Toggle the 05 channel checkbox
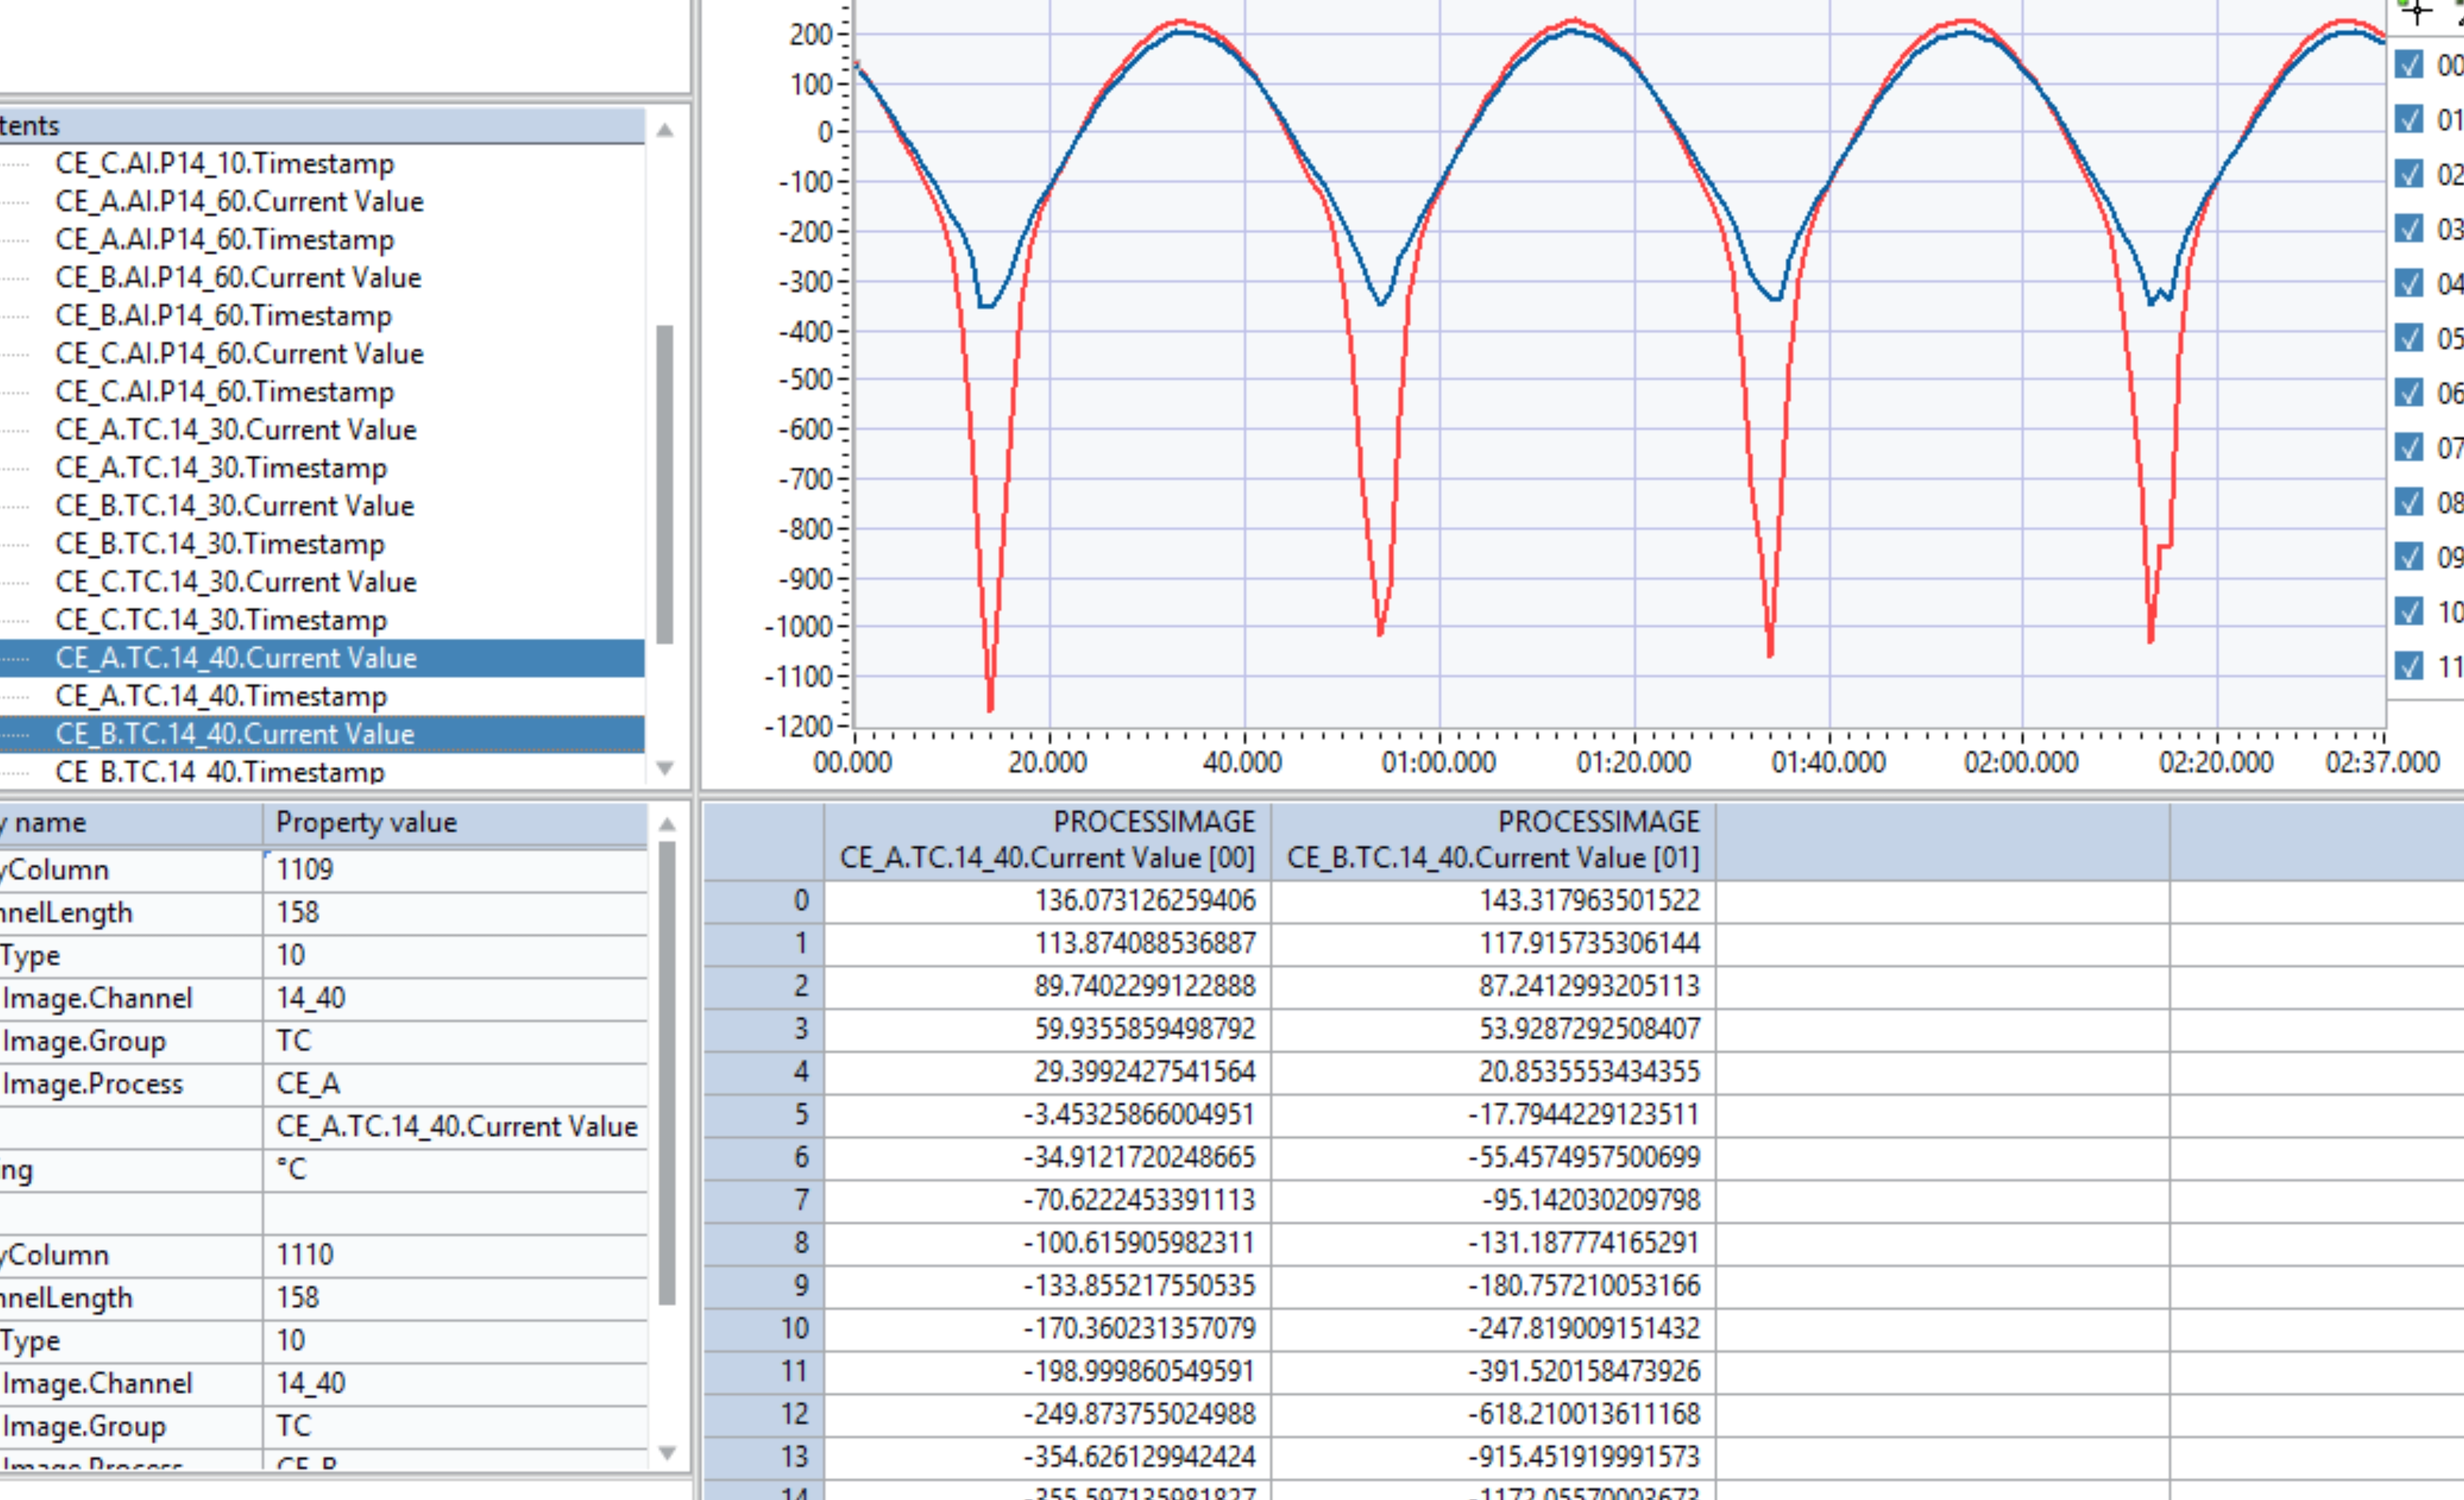 pos(2409,338)
